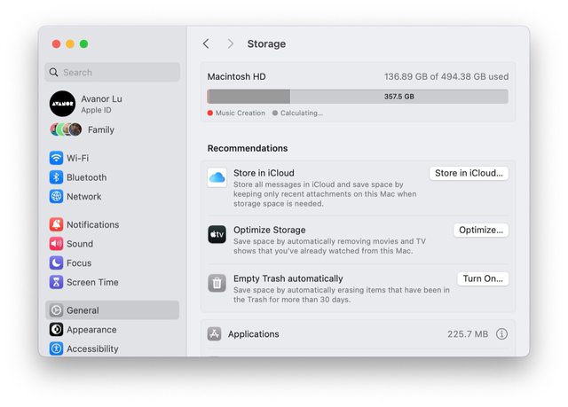Select the Network globe icon
The height and width of the screenshot is (407, 568).
pyautogui.click(x=56, y=197)
